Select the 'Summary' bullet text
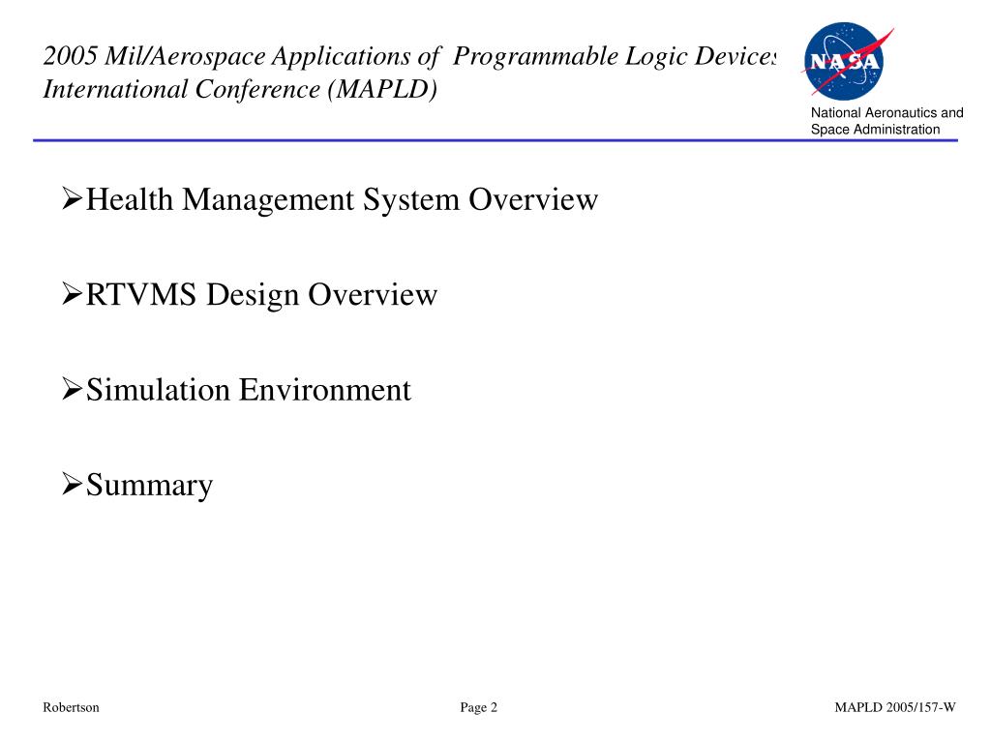The width and height of the screenshot is (991, 743). tap(149, 486)
